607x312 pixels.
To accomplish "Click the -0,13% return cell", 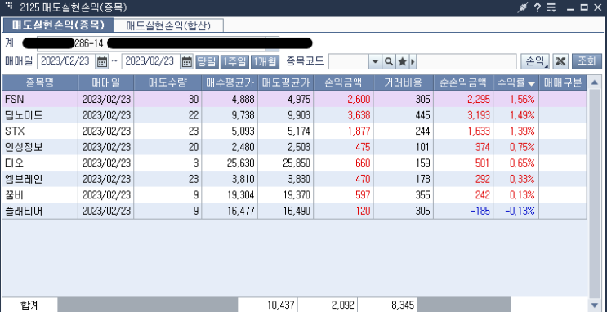I will point(516,211).
